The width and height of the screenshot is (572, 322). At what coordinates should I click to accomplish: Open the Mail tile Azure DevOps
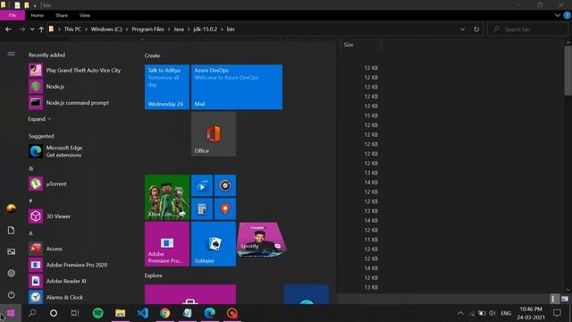coord(237,87)
